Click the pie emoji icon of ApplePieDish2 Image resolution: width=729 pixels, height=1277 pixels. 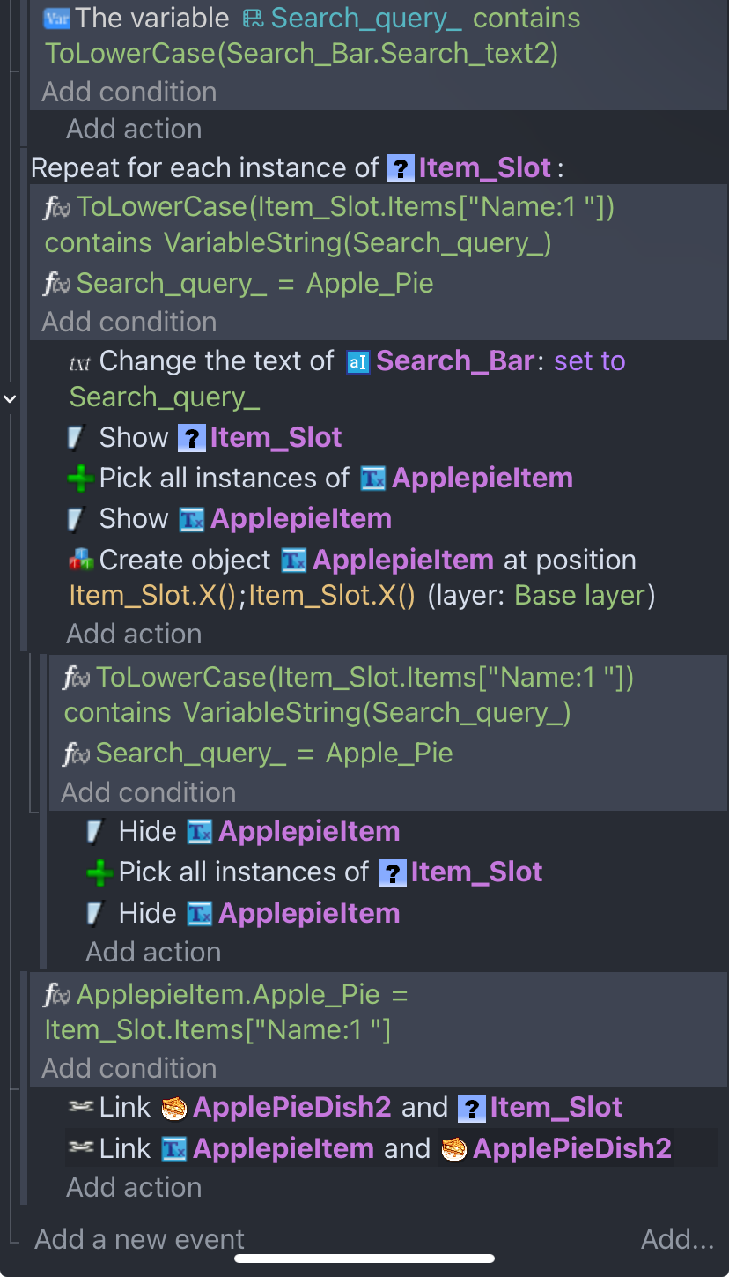pos(173,1107)
